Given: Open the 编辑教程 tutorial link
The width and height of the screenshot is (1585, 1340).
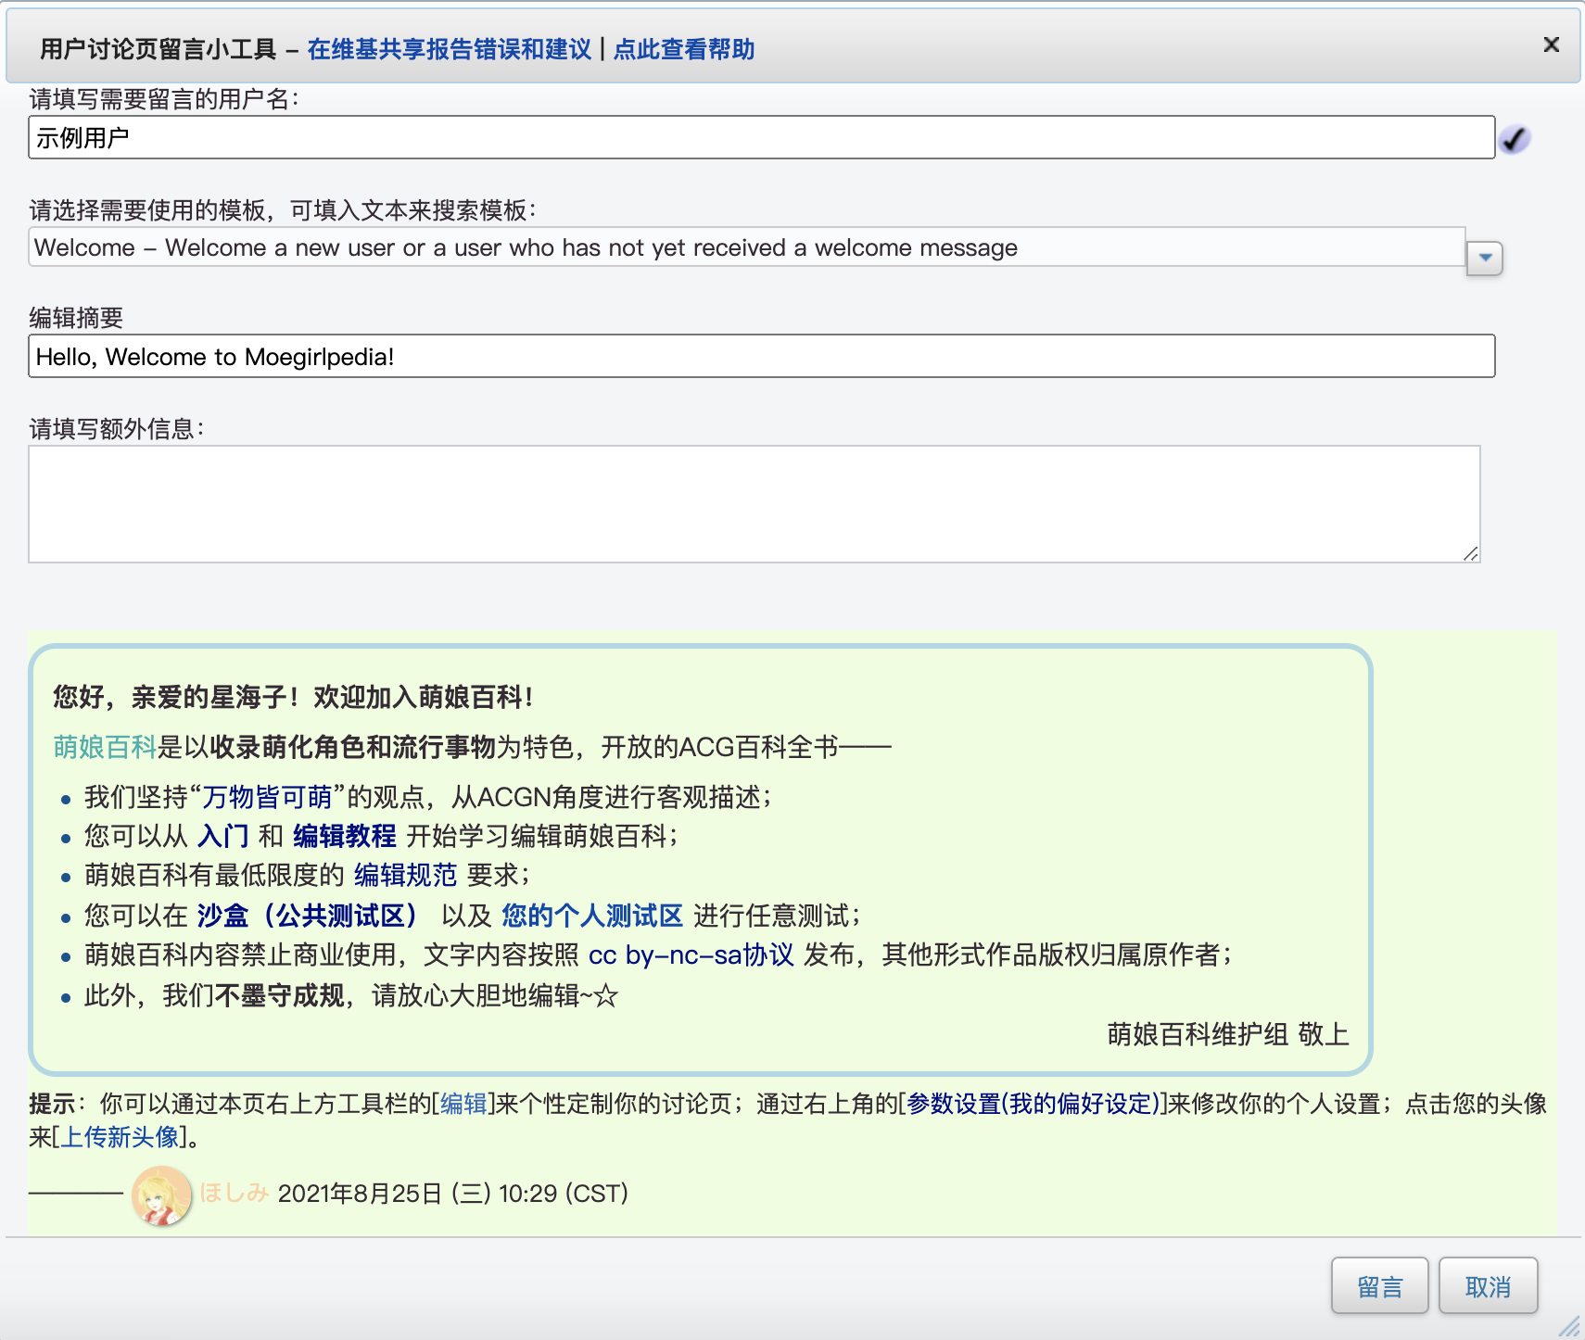Looking at the screenshot, I should click(344, 836).
